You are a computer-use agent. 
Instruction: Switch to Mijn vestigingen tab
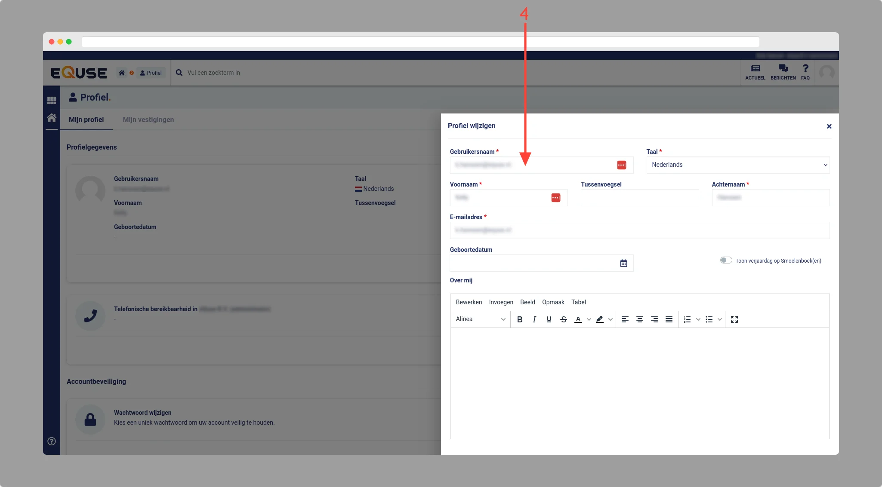tap(148, 119)
